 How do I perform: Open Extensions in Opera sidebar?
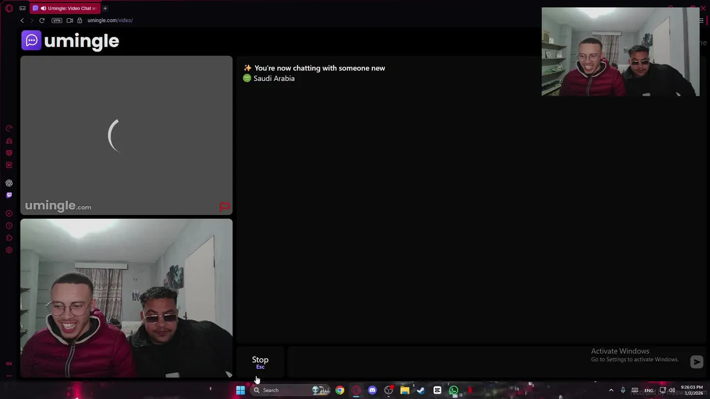point(9,238)
